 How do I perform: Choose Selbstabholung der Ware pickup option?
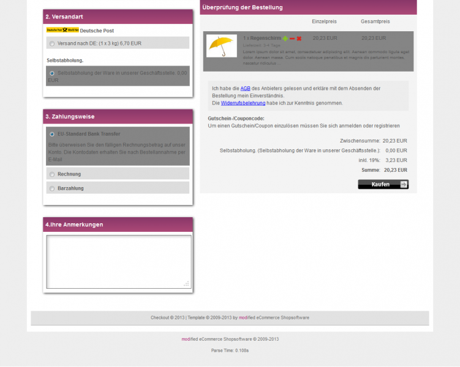[x=52, y=73]
